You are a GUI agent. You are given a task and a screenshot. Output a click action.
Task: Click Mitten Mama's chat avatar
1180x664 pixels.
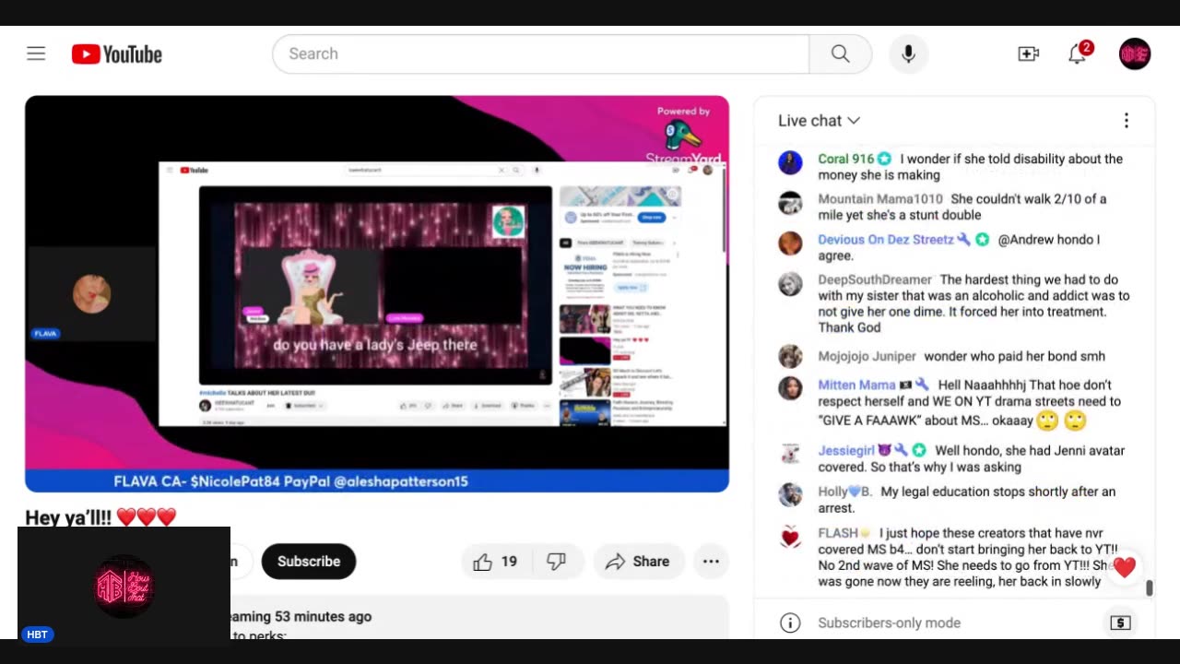pos(790,388)
